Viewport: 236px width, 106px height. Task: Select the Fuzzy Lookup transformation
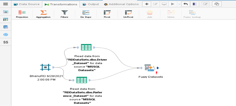point(192,14)
